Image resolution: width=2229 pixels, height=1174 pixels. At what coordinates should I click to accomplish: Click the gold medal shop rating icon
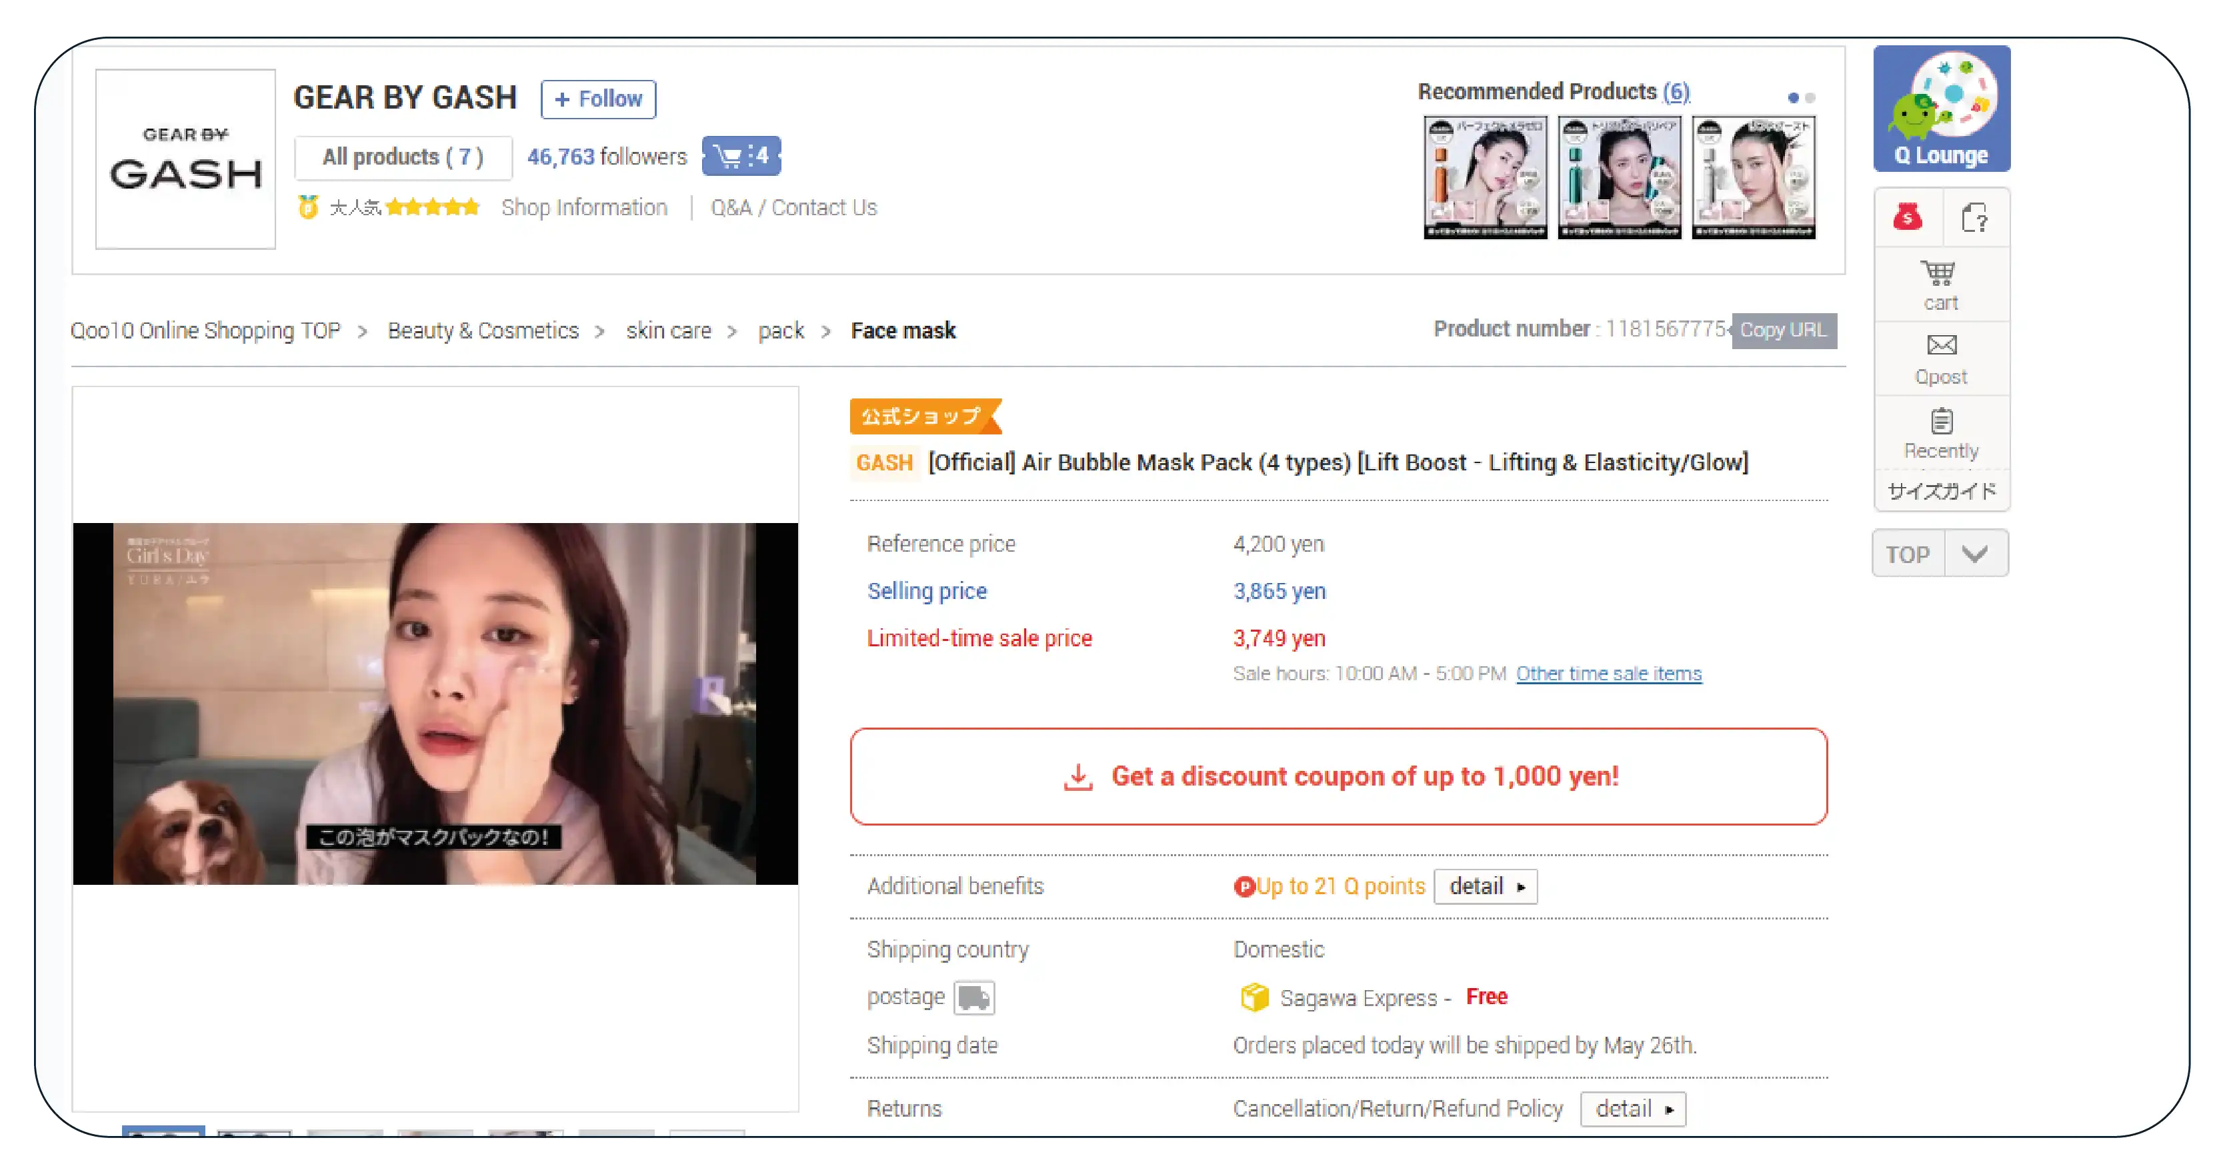click(307, 207)
